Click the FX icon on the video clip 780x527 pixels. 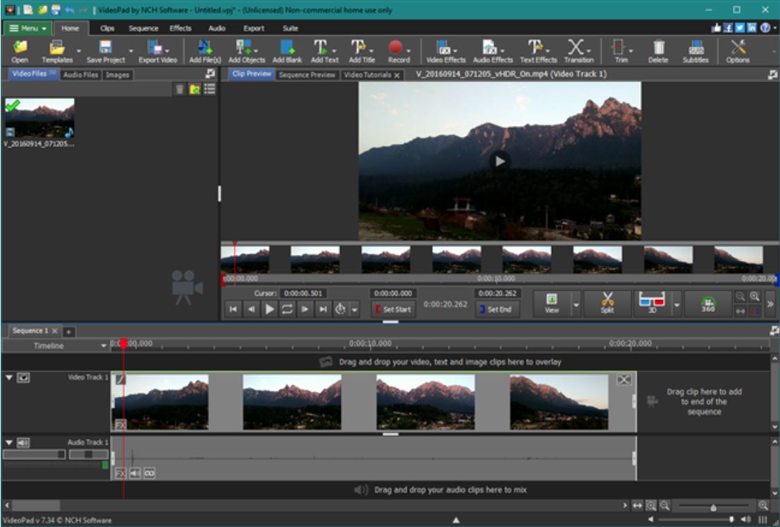point(120,425)
